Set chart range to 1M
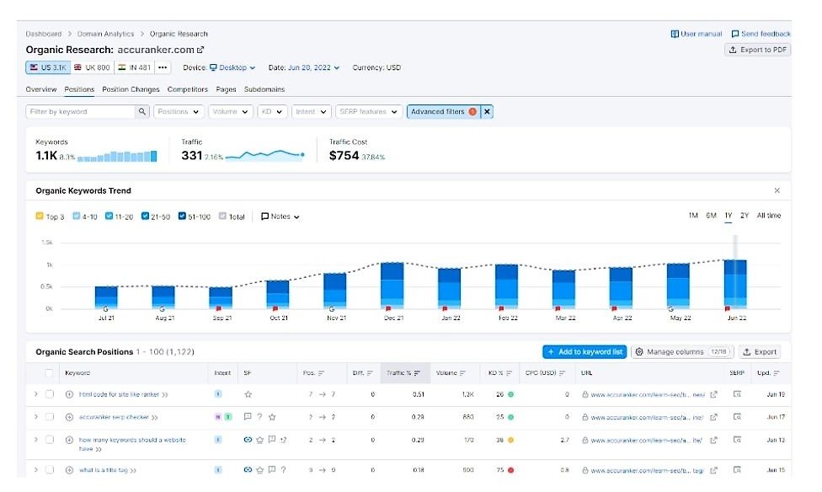This screenshot has height=492, width=822. click(x=693, y=216)
